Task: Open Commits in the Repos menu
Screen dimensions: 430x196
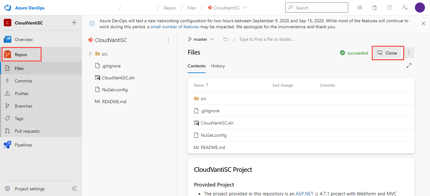Action: pos(23,81)
